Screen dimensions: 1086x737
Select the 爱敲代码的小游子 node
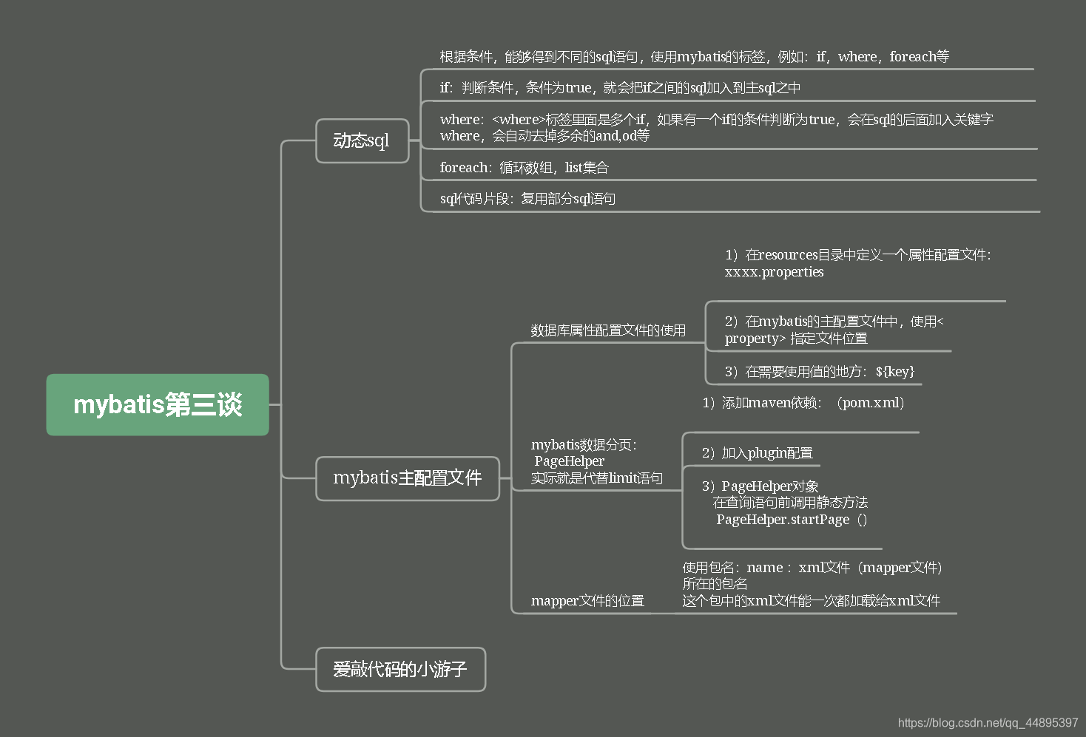(x=400, y=669)
